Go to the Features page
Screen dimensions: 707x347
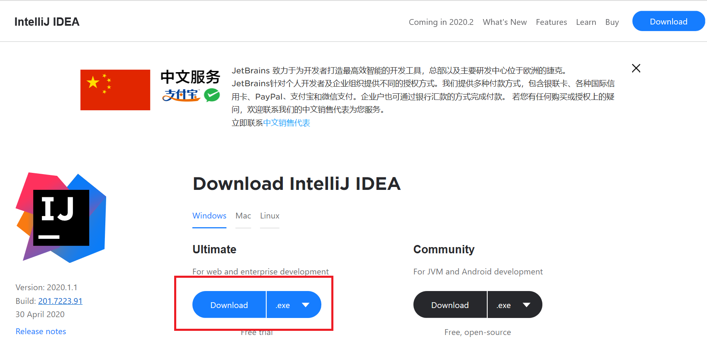(x=551, y=22)
